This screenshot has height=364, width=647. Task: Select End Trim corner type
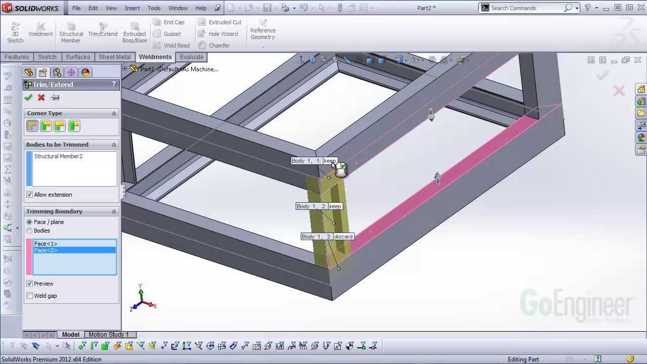tap(32, 126)
